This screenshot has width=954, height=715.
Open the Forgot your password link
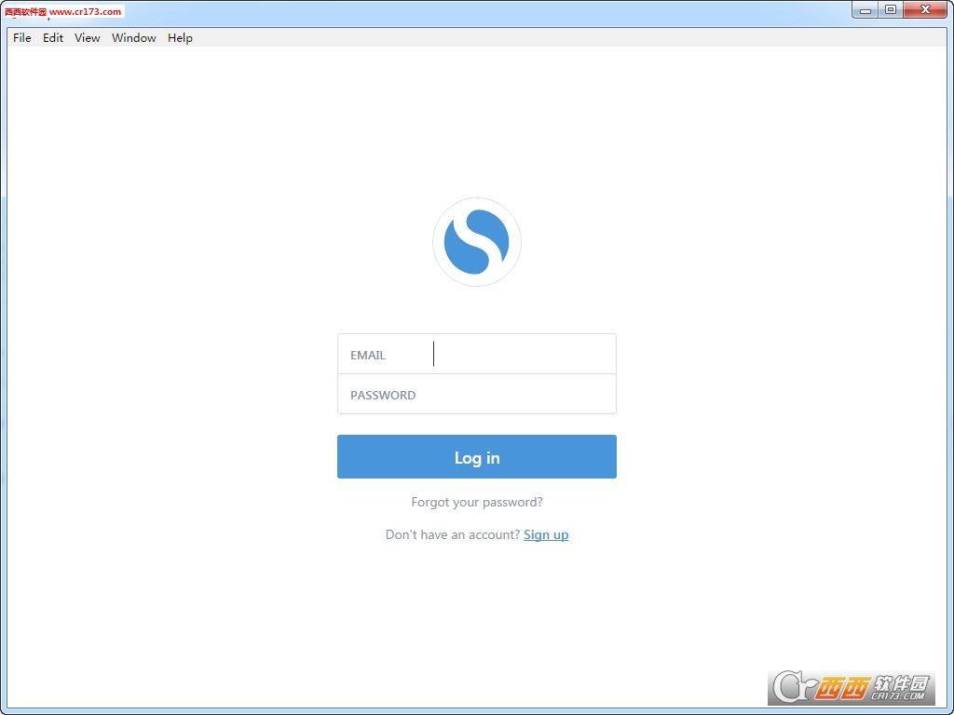pos(477,502)
